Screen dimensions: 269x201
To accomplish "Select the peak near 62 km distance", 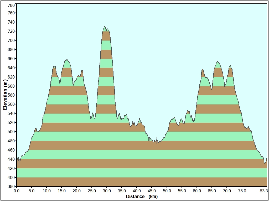I will coord(203,69).
